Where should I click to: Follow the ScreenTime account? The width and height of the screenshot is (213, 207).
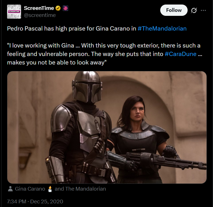click(174, 10)
